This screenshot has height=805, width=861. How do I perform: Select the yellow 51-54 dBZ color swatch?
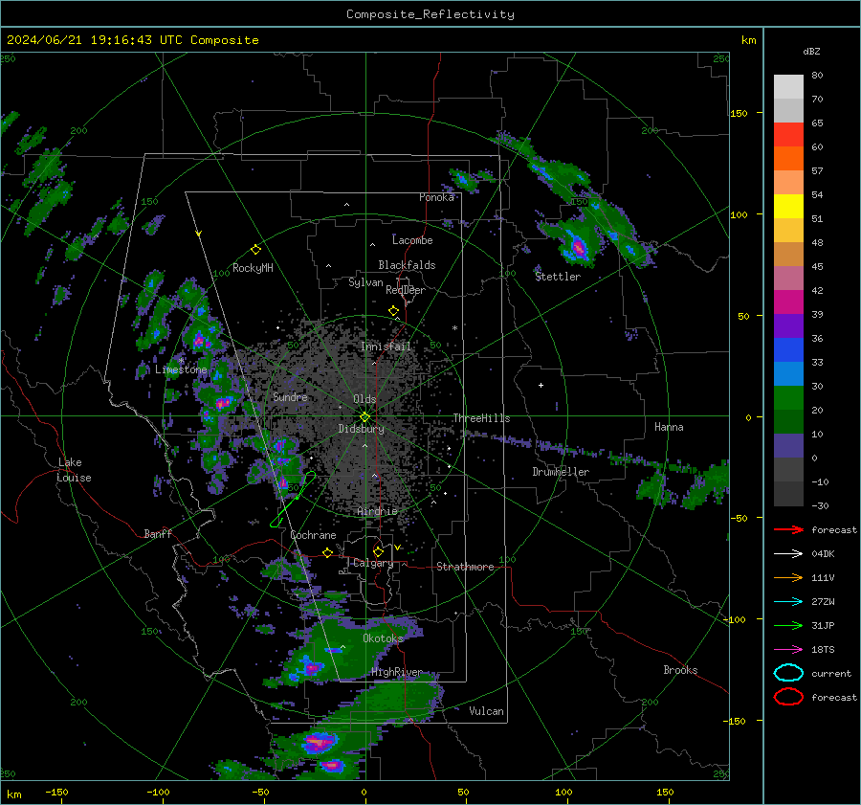click(788, 207)
